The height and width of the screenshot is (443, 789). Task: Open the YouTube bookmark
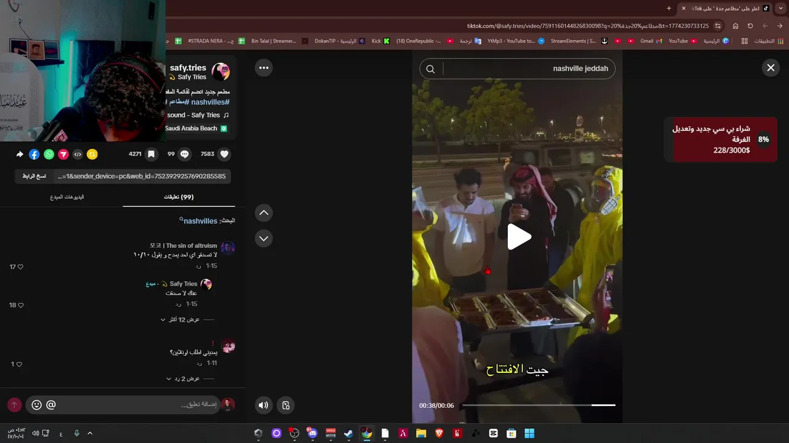click(x=682, y=41)
